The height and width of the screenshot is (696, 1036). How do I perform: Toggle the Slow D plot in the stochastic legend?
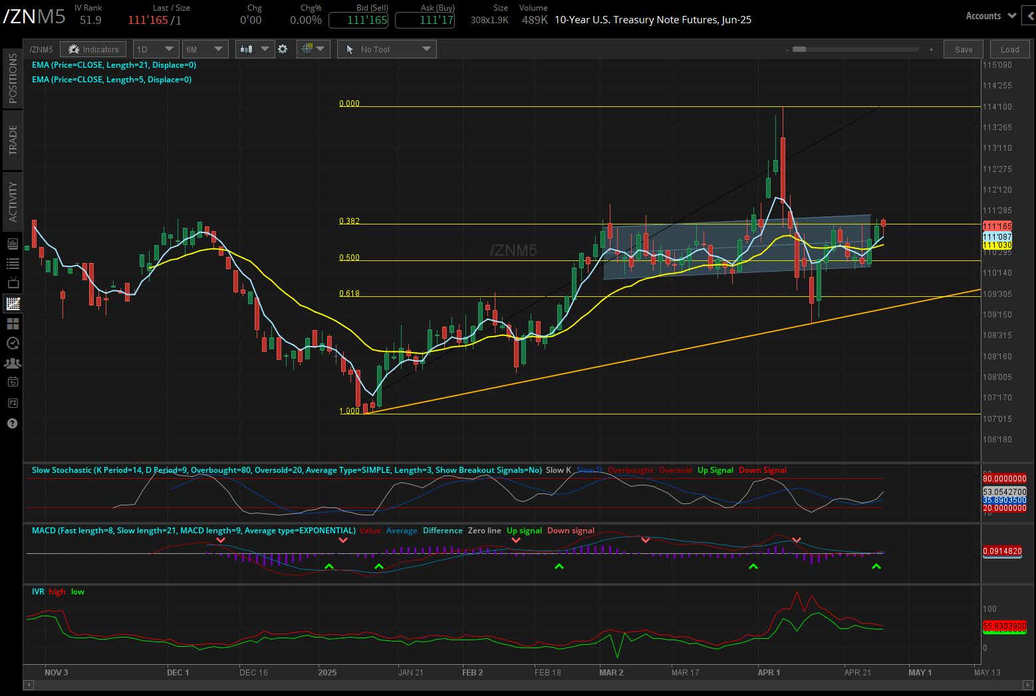(588, 470)
